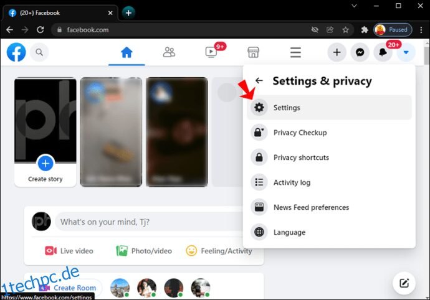This screenshot has width=430, height=300.
Task: Open the second story thumbnail
Action: 111,132
